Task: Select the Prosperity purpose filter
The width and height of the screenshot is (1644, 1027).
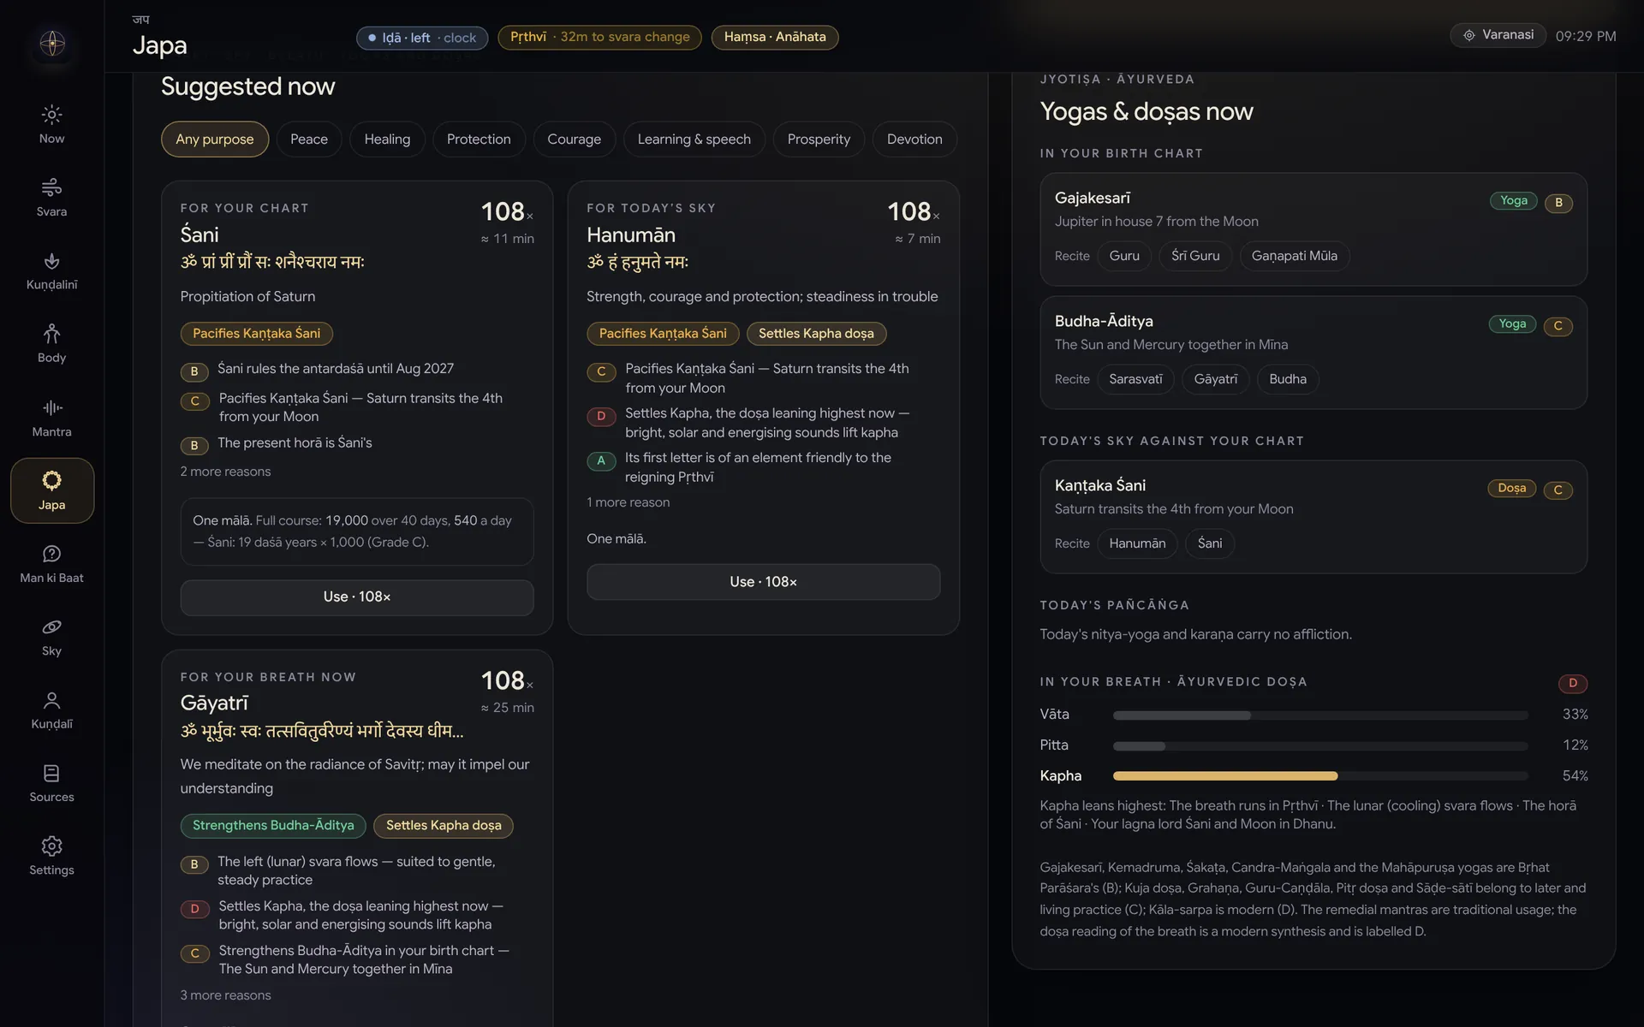Action: (x=819, y=140)
